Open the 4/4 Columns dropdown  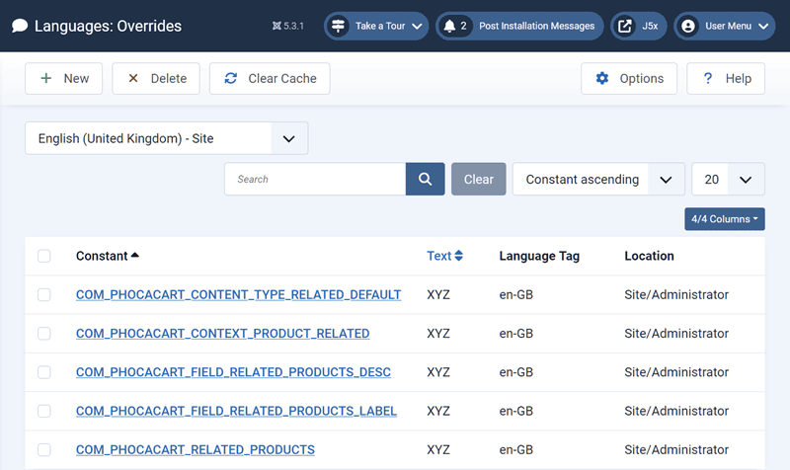coord(724,219)
